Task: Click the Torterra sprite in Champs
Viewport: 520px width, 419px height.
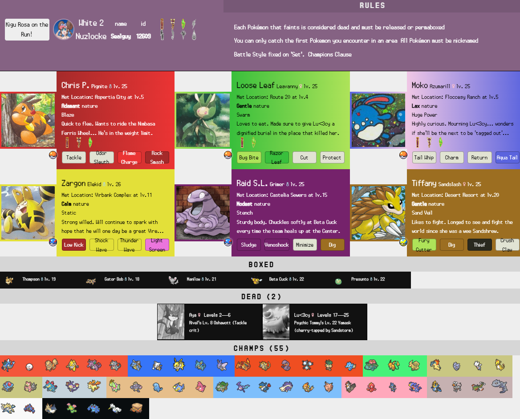Action: [222, 387]
